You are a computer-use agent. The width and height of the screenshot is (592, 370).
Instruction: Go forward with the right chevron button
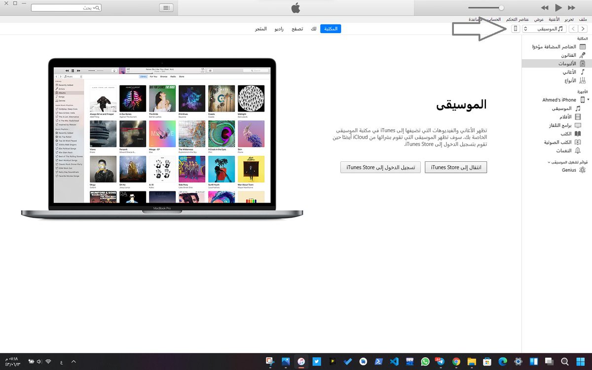[584, 29]
